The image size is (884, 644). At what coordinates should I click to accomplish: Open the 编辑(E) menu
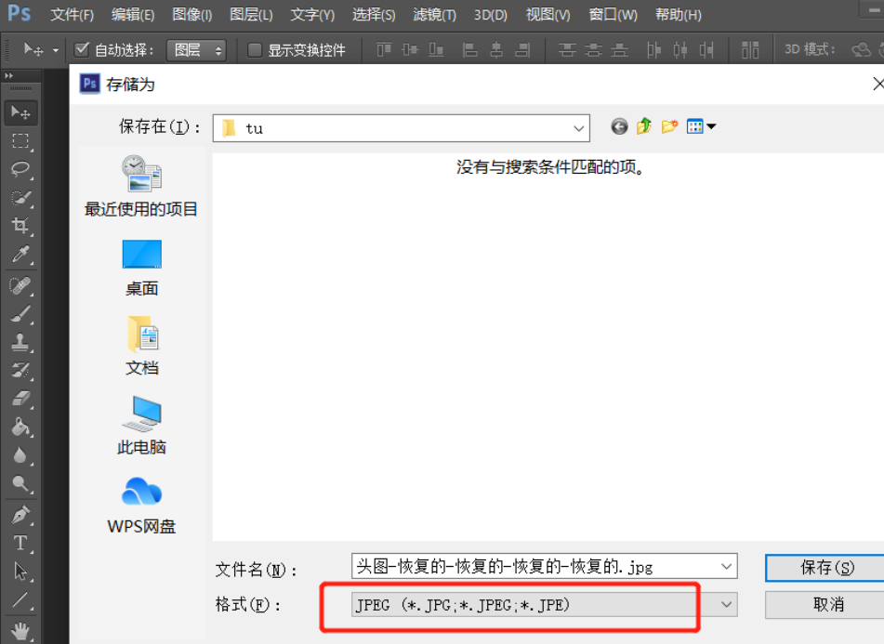tap(133, 15)
